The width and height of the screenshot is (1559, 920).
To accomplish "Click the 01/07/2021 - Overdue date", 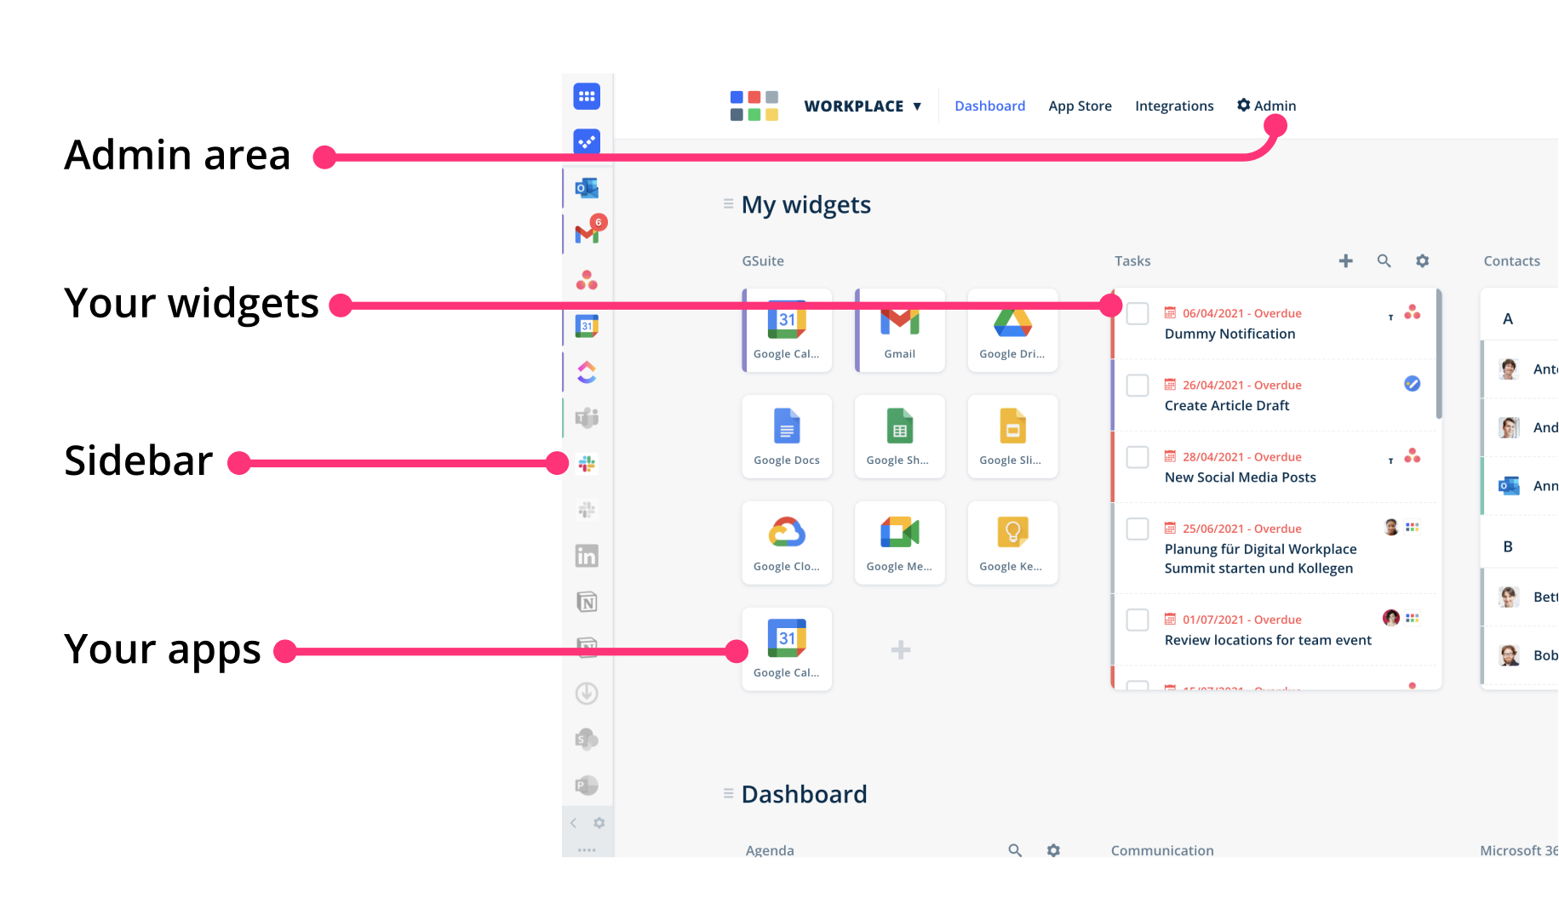I will [1241, 620].
